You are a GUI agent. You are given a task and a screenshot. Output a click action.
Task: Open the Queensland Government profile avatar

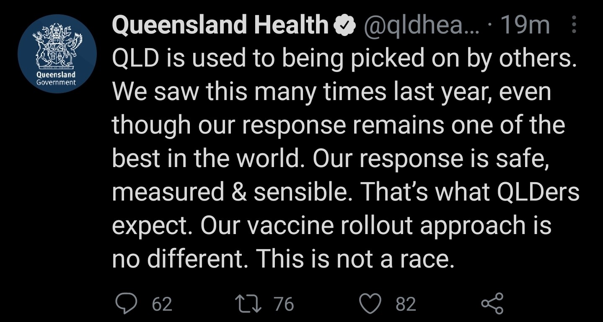57,54
